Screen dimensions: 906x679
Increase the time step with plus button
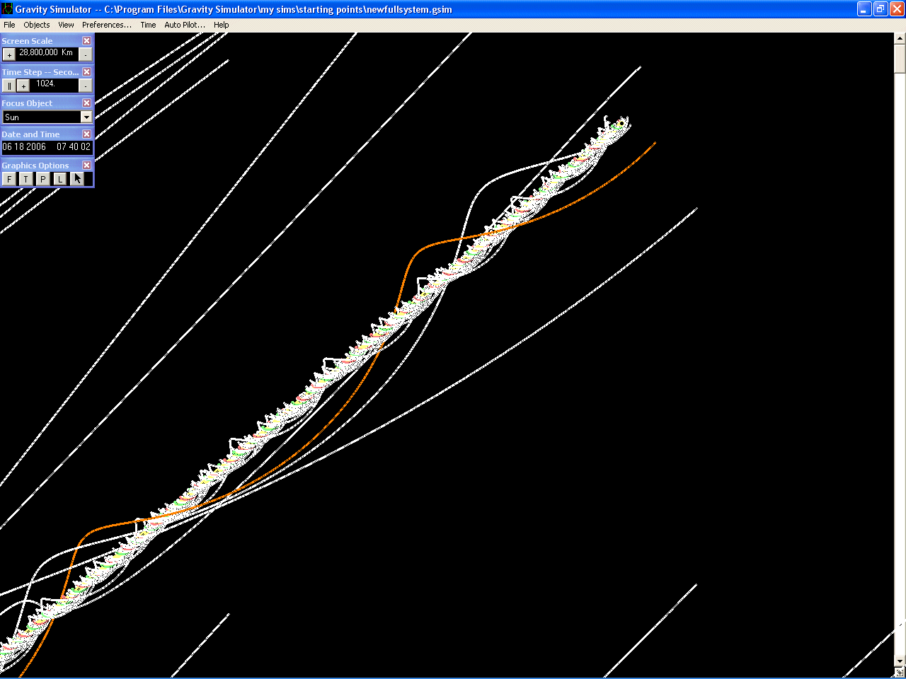(x=23, y=86)
